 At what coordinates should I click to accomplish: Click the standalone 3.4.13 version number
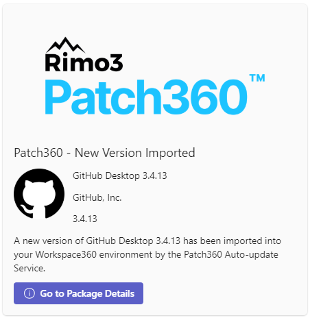[85, 219]
